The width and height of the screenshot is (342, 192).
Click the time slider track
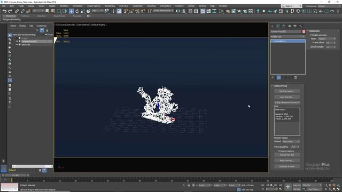pyautogui.click(x=172, y=179)
